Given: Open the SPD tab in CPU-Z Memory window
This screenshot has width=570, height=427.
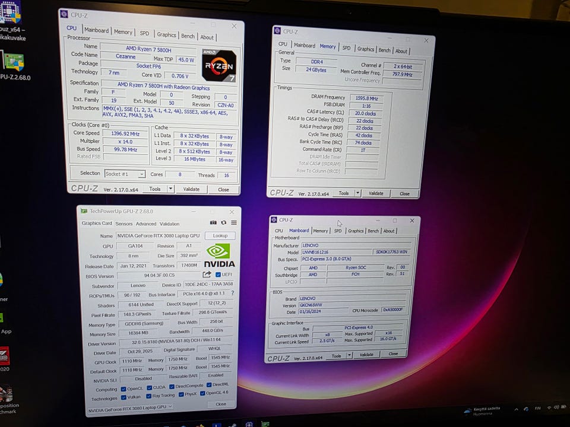Looking at the screenshot, I should tap(346, 48).
